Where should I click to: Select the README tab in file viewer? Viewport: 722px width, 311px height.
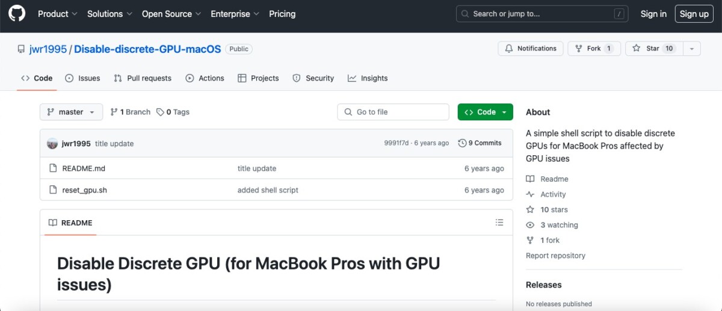pos(70,223)
